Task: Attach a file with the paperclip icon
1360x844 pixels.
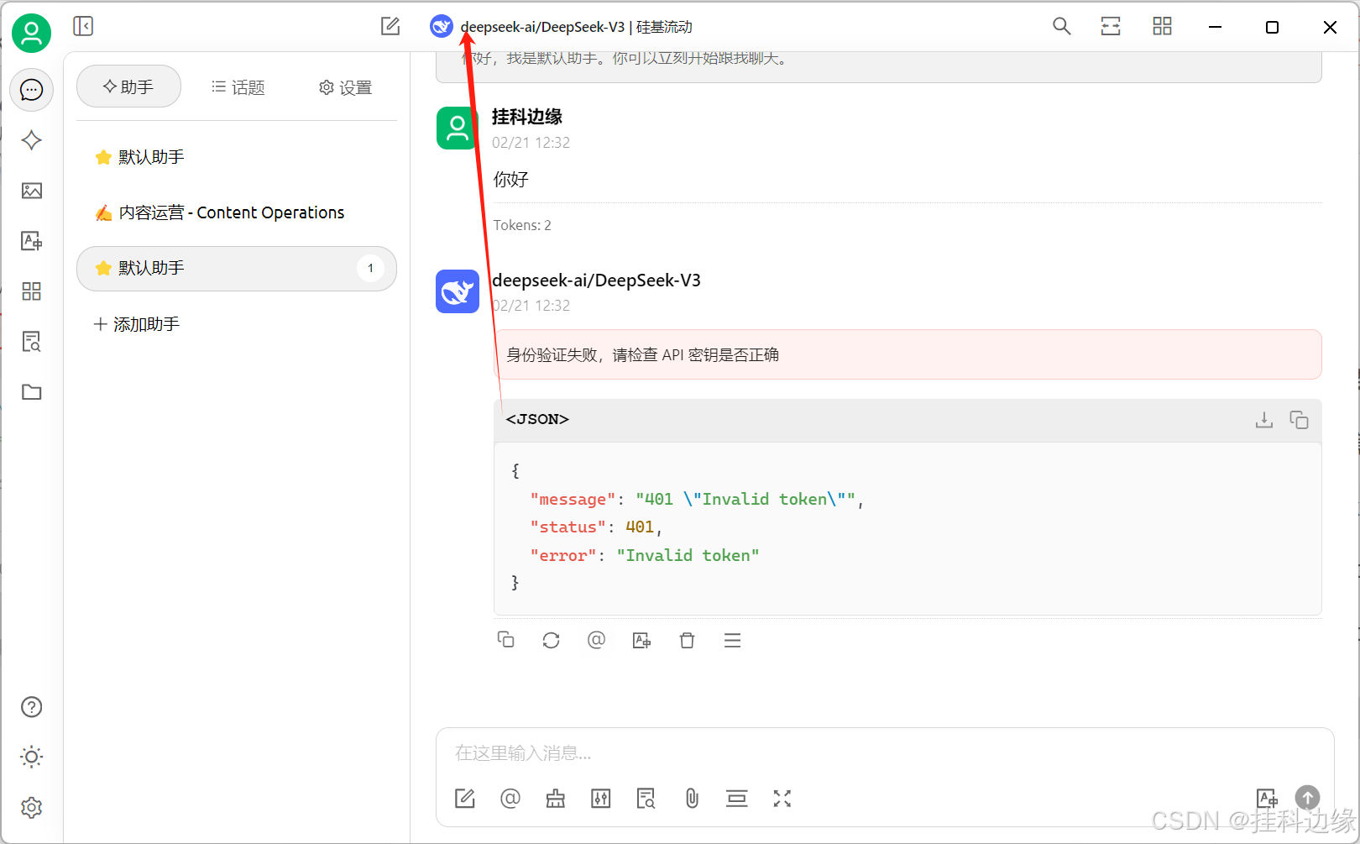Action: pos(692,799)
